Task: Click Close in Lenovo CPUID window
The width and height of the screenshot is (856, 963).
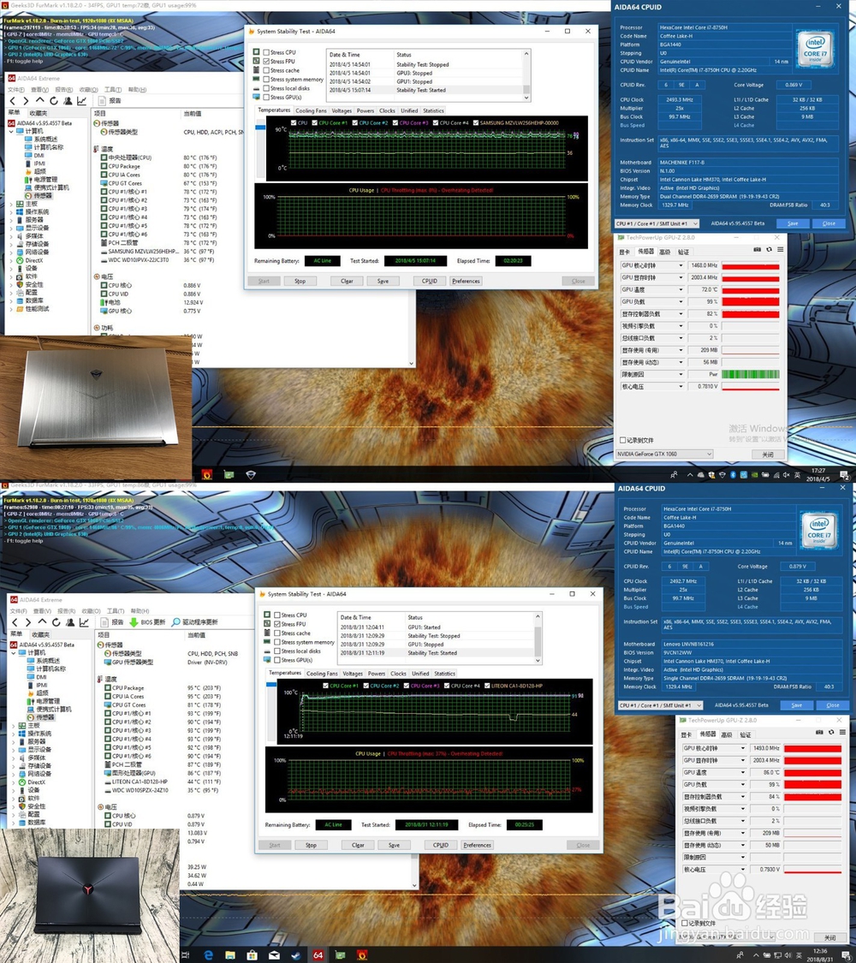Action: click(833, 705)
